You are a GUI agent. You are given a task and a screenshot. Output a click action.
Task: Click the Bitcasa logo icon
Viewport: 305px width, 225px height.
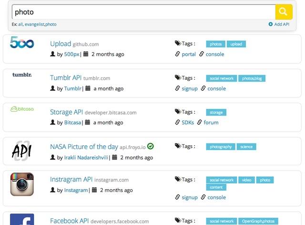point(22,109)
